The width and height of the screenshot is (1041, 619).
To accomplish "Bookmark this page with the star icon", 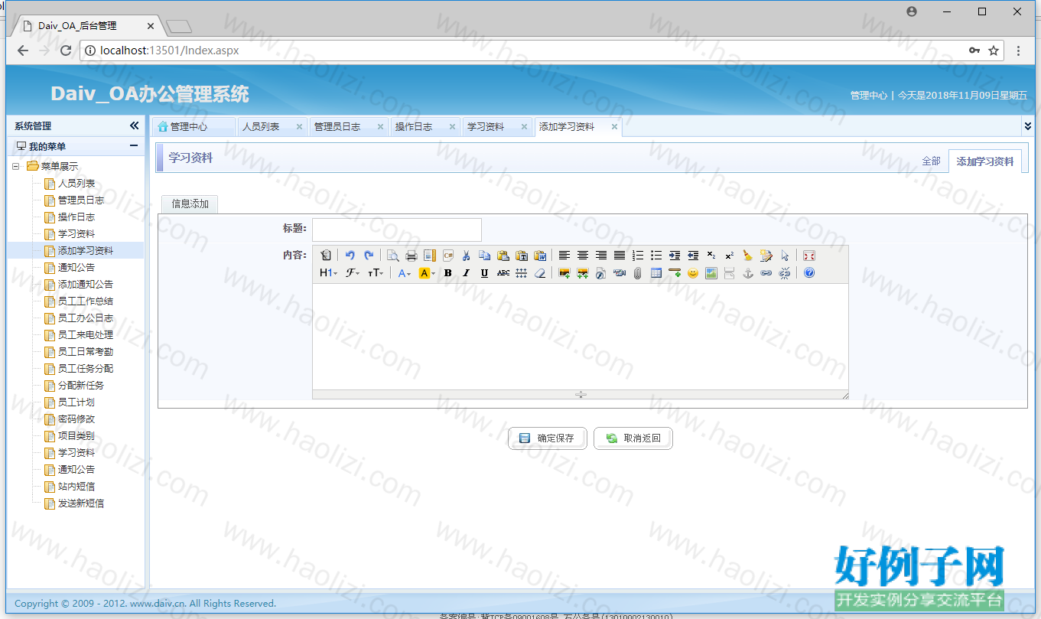I will [994, 50].
